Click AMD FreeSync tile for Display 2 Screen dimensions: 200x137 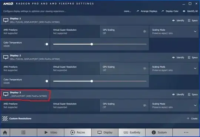pyautogui.click(x=25, y=68)
